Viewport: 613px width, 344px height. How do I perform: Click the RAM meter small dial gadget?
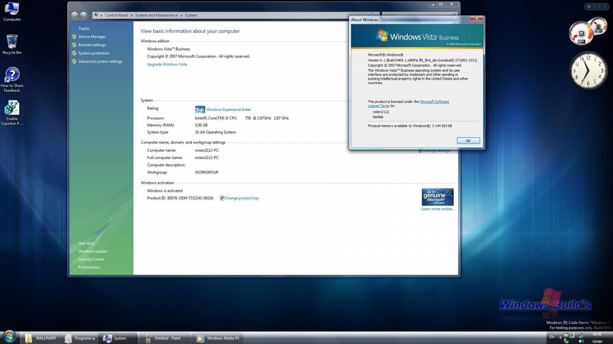[599, 26]
